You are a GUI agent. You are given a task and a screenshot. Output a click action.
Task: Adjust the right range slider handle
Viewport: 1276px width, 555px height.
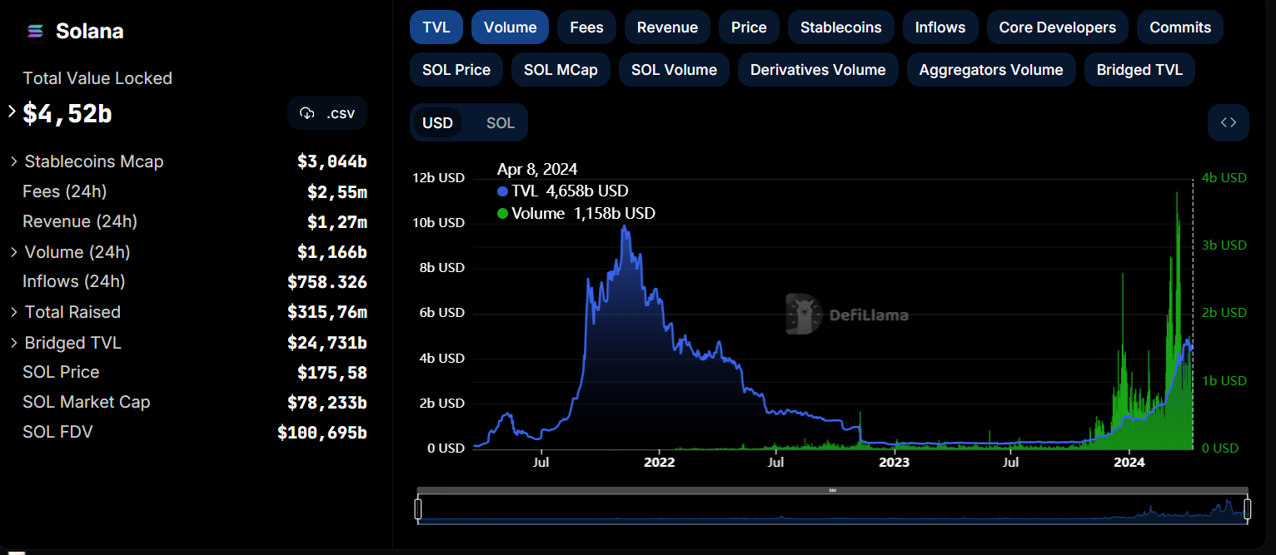click(x=1248, y=508)
